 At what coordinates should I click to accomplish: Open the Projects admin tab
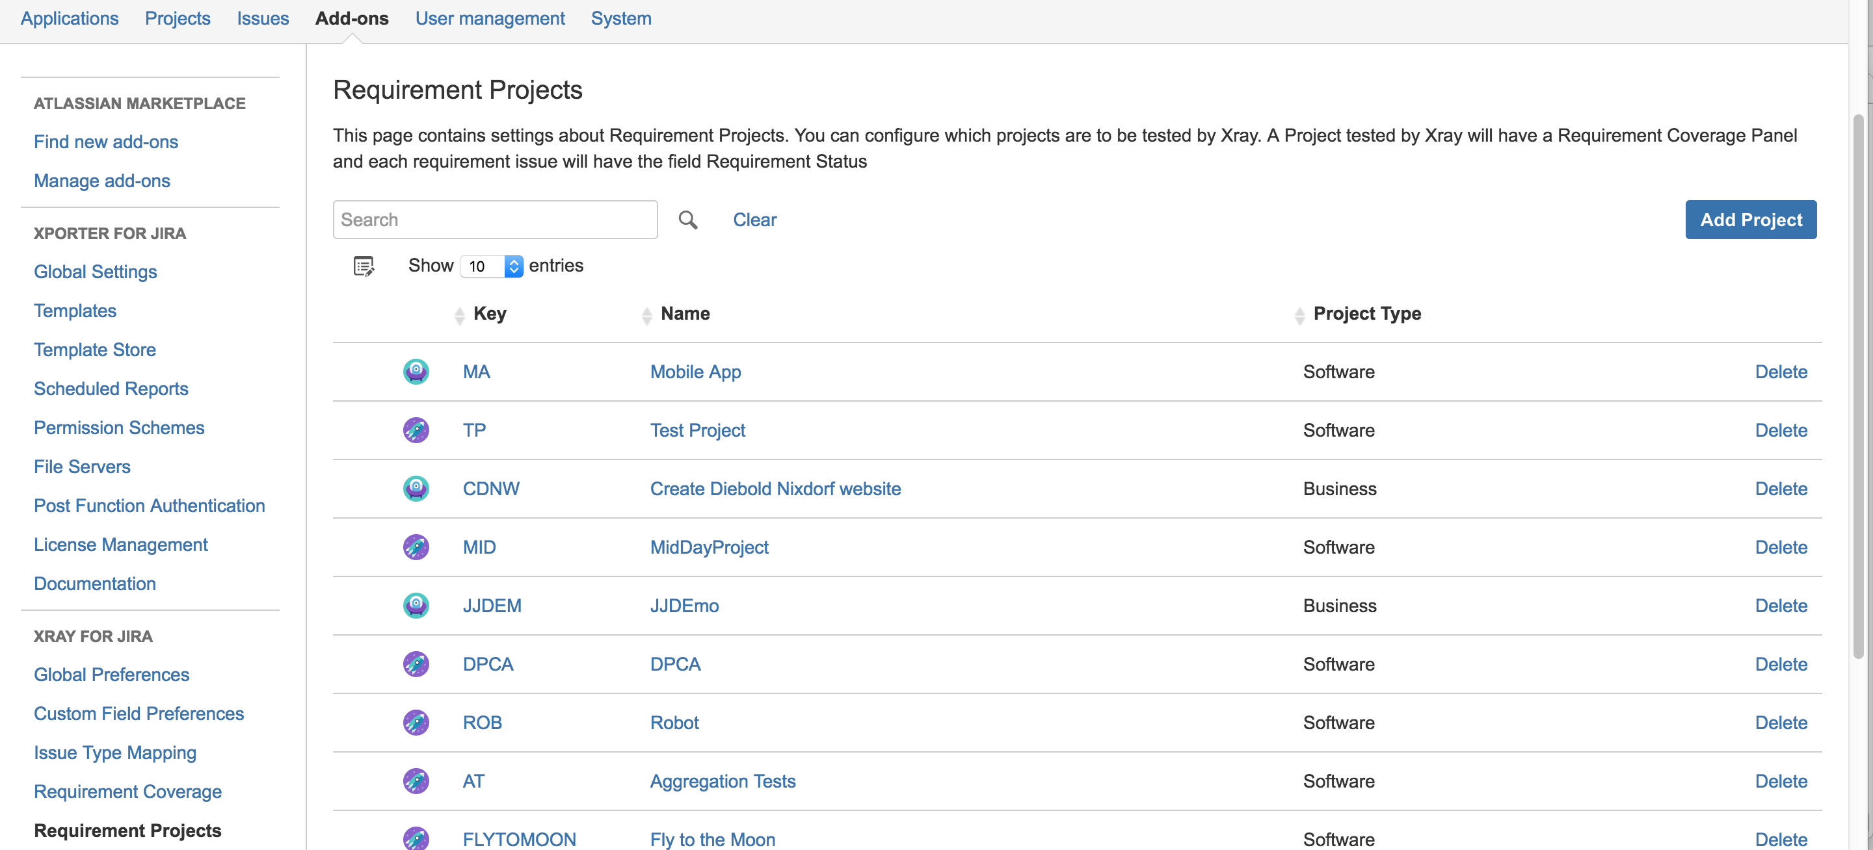(x=178, y=18)
